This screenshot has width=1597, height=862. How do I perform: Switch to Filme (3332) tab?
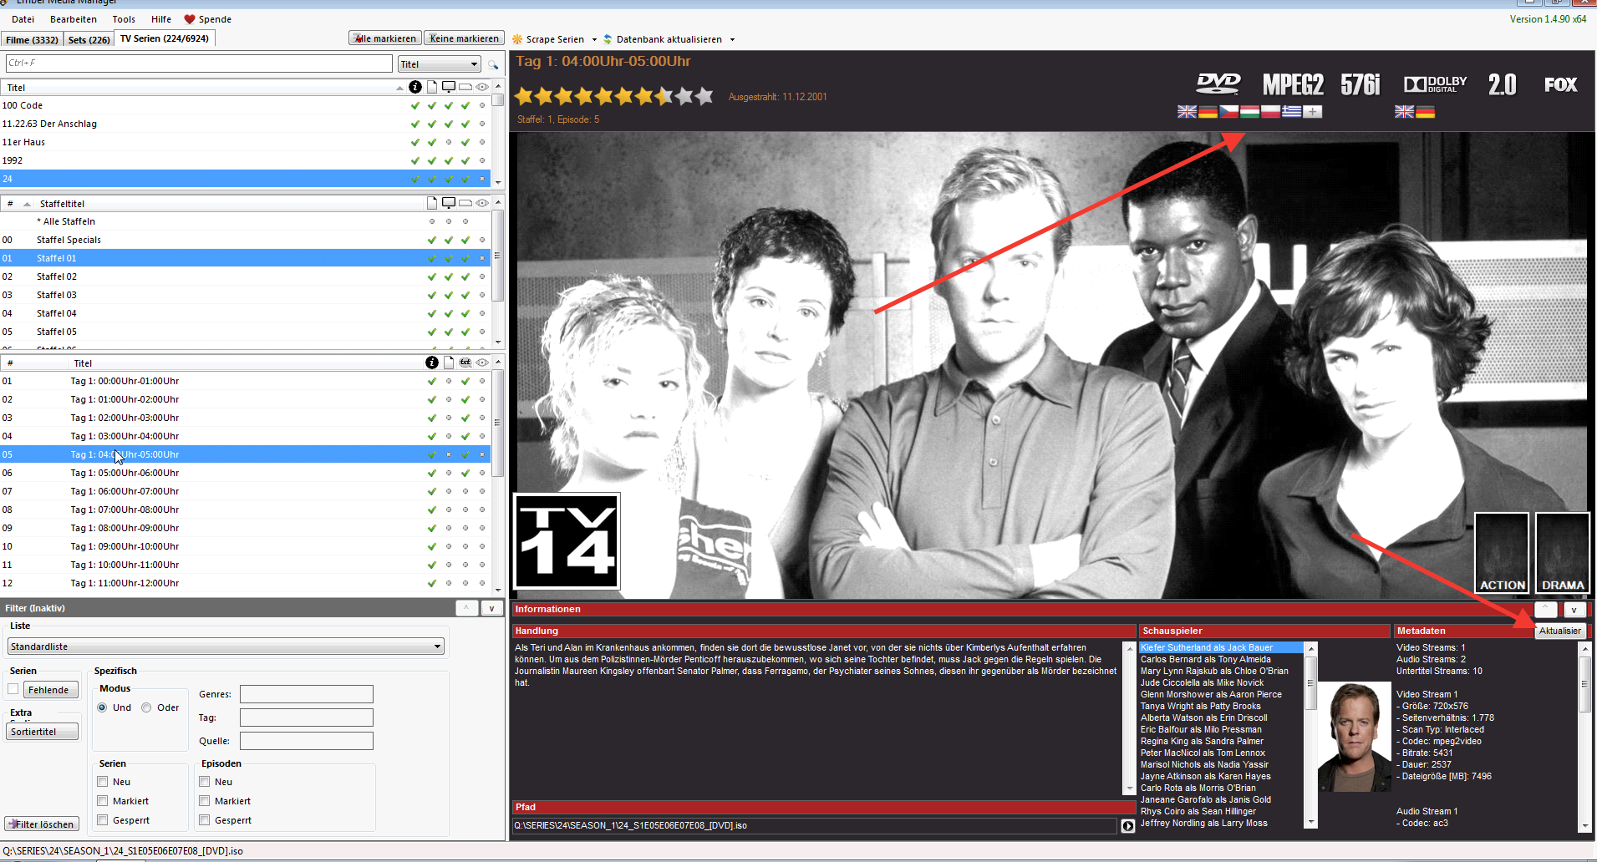pos(32,39)
